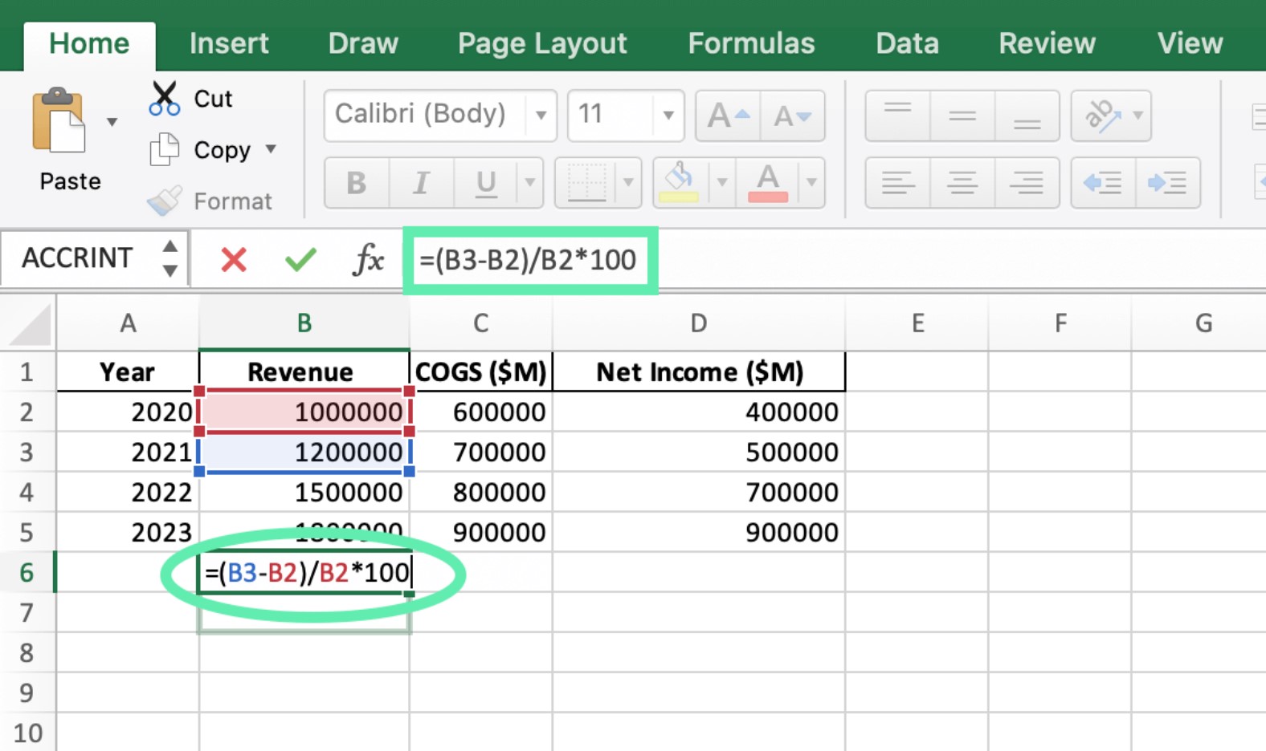Open the Page Layout tab
The height and width of the screenshot is (751, 1266).
pyautogui.click(x=542, y=43)
